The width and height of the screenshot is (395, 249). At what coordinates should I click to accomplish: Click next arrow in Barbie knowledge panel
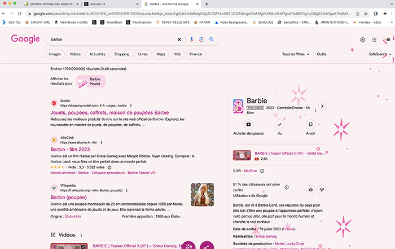322,106
